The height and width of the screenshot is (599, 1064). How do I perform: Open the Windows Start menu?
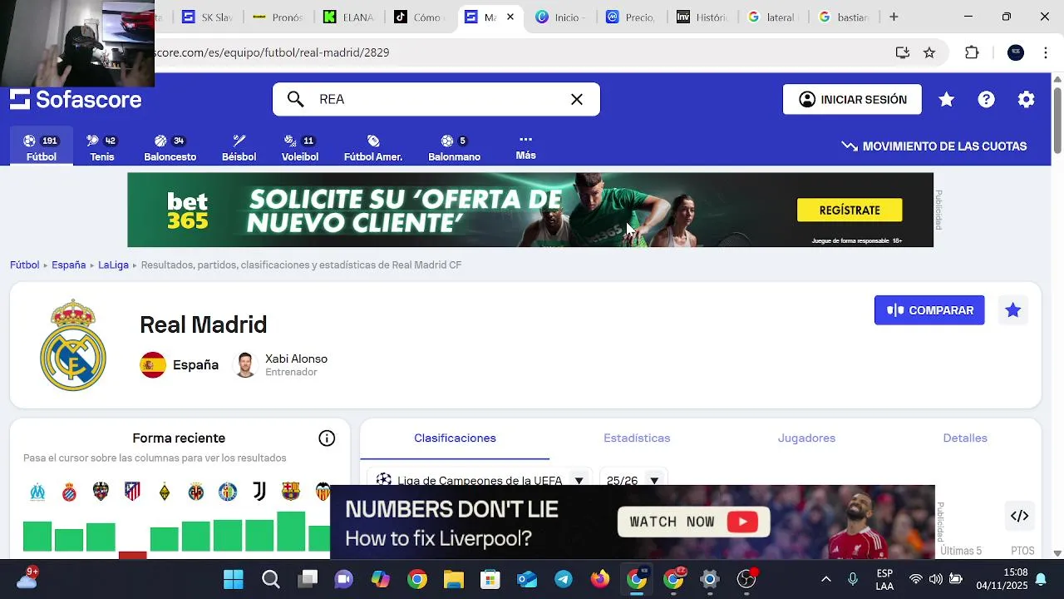[234, 579]
